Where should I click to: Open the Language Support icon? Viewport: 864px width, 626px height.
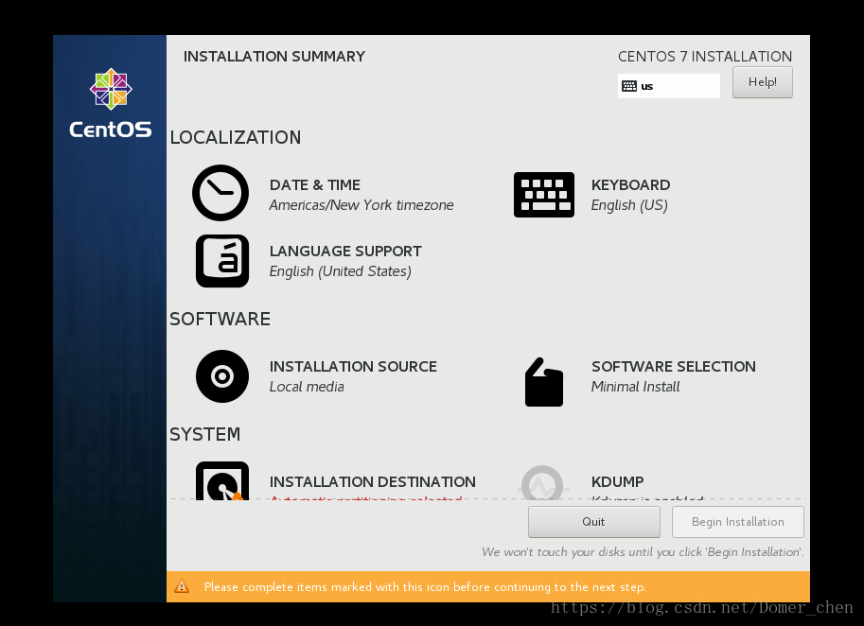[x=222, y=261]
